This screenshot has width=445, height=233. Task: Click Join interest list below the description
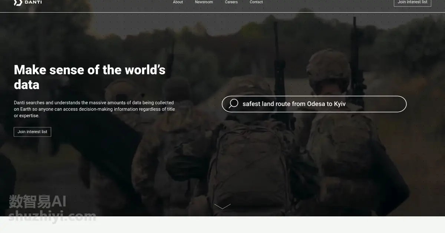pyautogui.click(x=32, y=132)
